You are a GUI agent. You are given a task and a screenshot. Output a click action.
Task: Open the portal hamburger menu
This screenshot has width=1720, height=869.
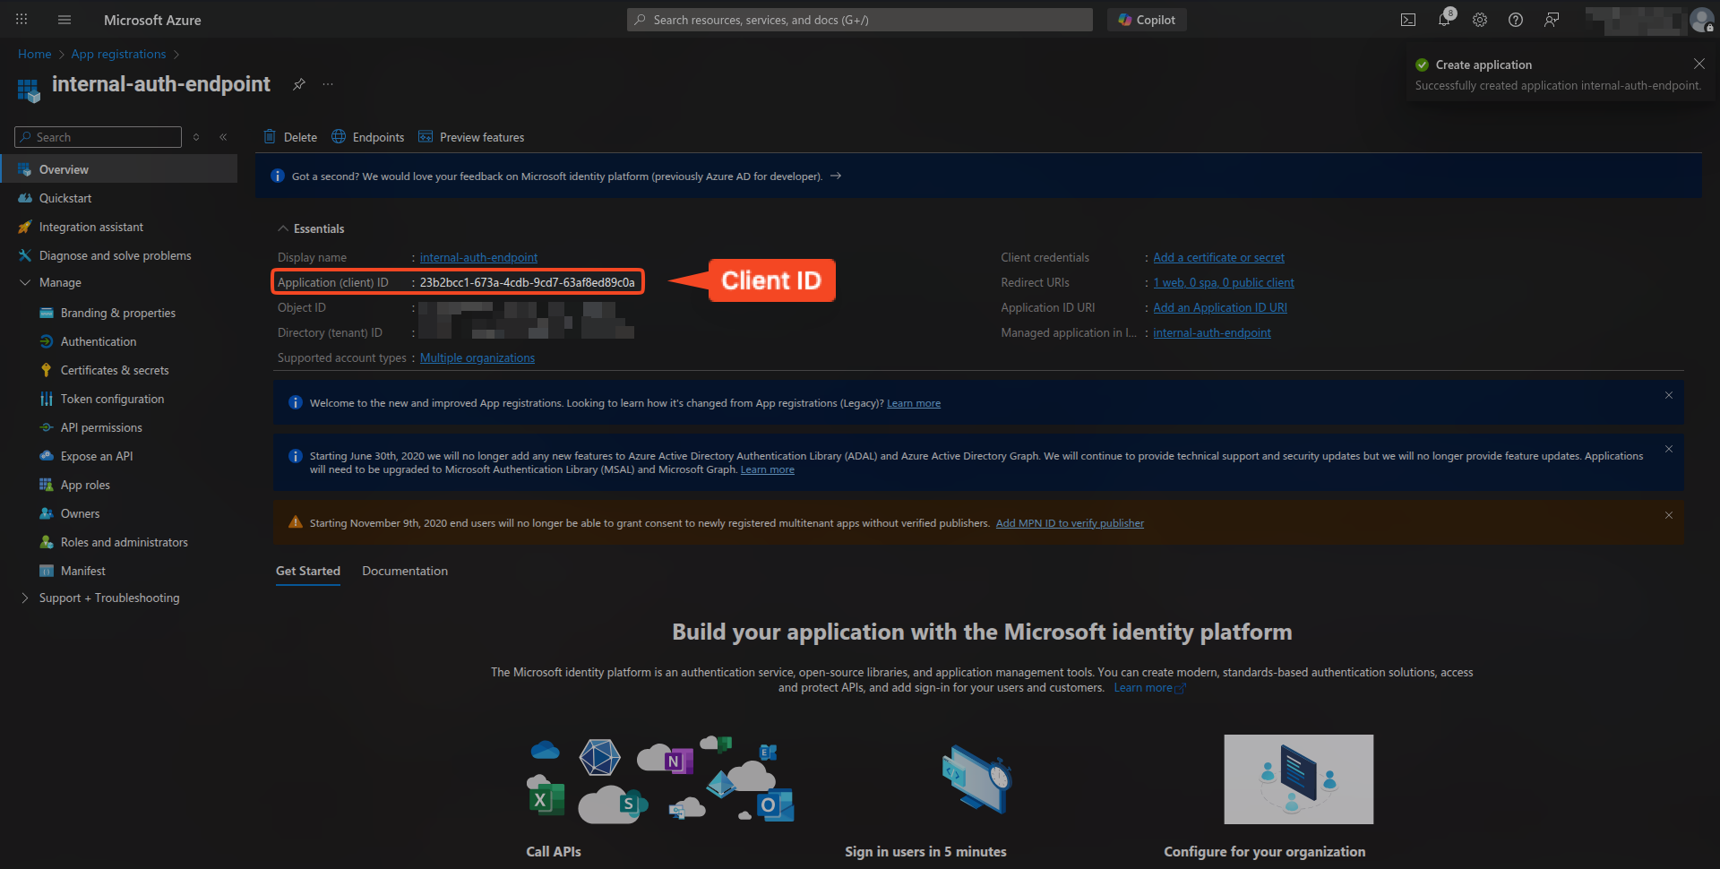point(64,19)
